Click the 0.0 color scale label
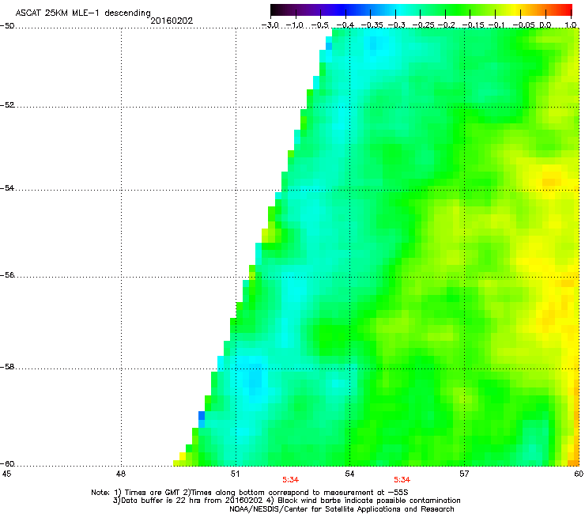This screenshot has height=514, width=585. tap(545, 25)
